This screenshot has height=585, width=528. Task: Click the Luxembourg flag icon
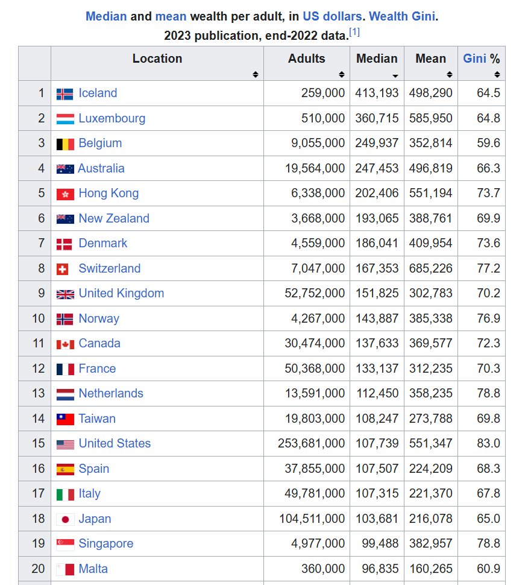tap(65, 119)
